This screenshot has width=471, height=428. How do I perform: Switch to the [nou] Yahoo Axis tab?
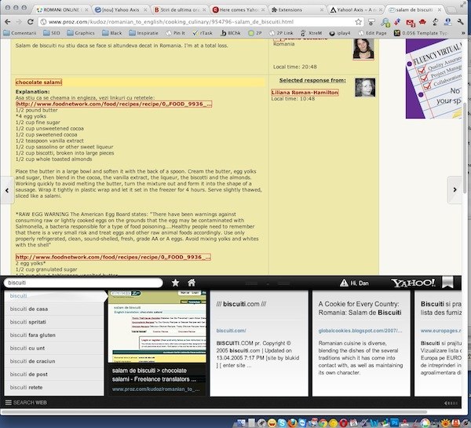click(x=121, y=10)
